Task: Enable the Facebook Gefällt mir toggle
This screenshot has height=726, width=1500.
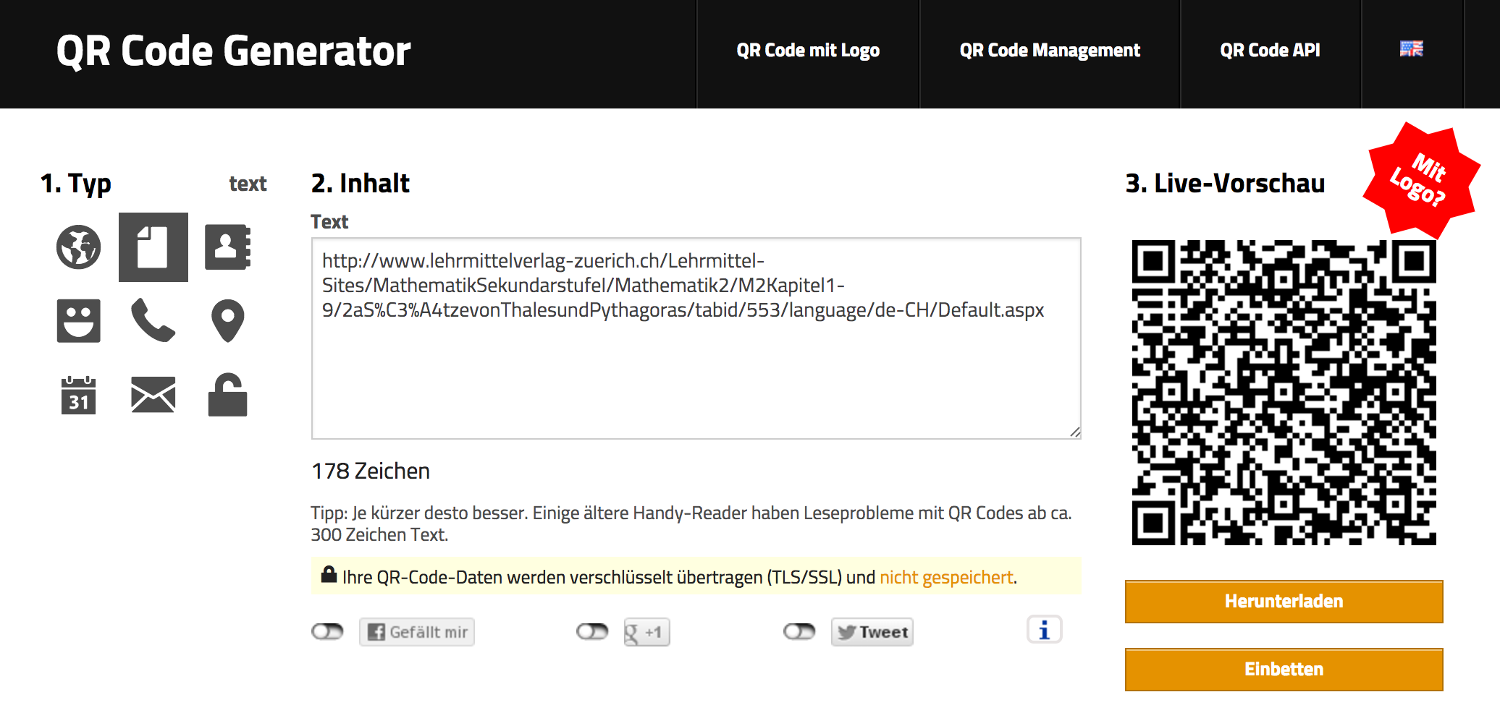Action: coord(327,632)
